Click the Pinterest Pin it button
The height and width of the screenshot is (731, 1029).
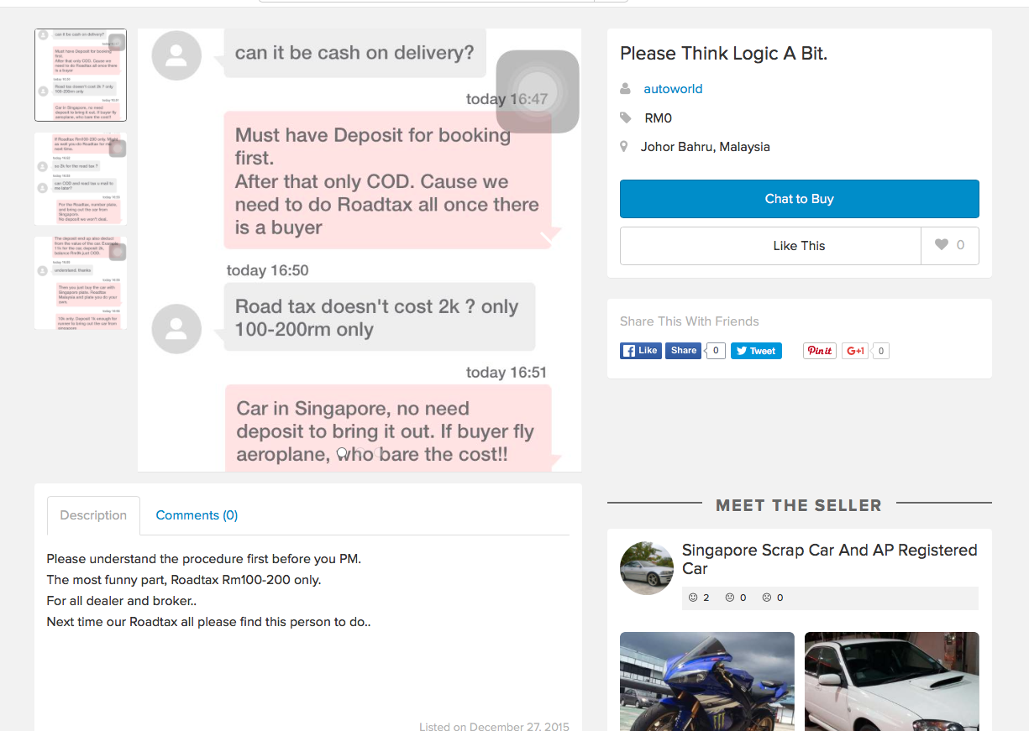819,351
